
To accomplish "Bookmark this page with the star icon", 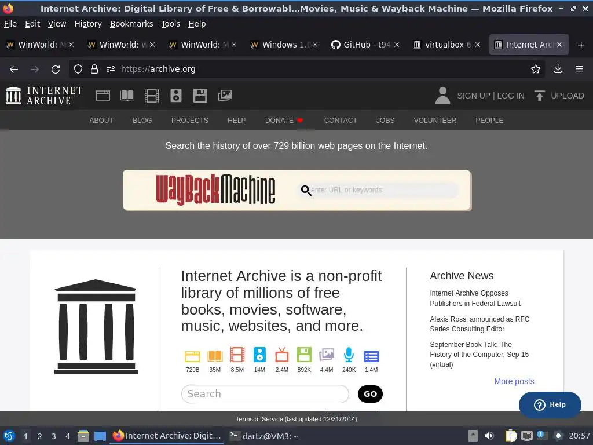I will coord(536,69).
